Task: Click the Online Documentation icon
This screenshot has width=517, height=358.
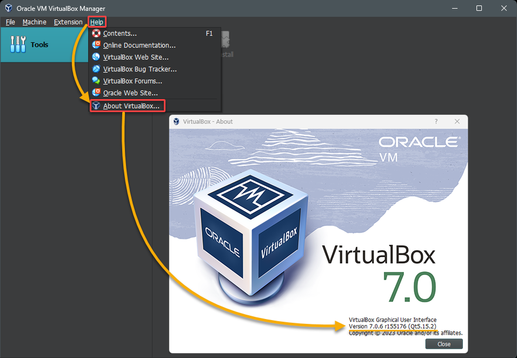Action: click(96, 45)
